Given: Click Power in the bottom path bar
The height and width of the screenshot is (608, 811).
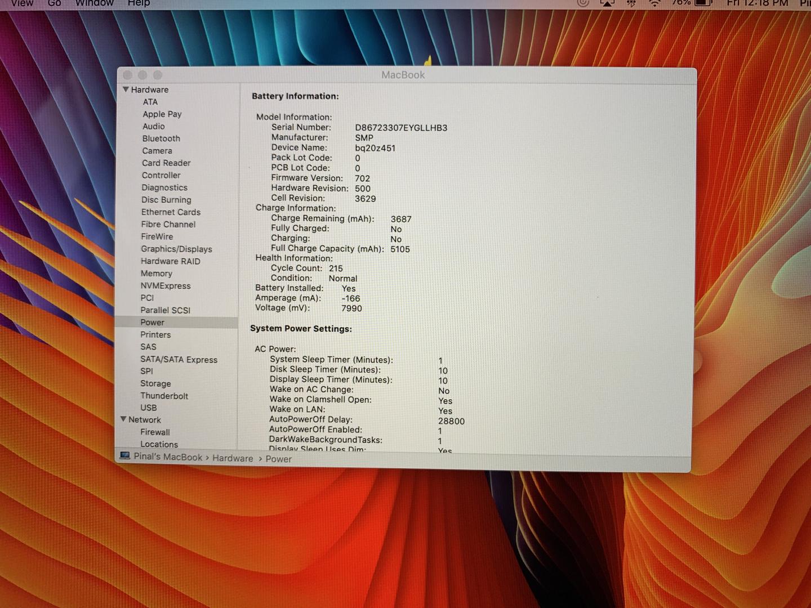Looking at the screenshot, I should pyautogui.click(x=278, y=459).
